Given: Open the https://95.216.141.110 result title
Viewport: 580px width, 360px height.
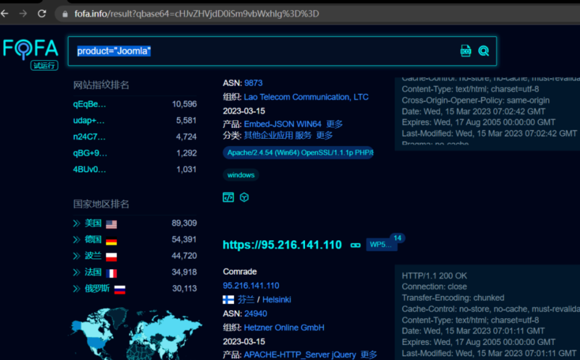Looking at the screenshot, I should [282, 245].
